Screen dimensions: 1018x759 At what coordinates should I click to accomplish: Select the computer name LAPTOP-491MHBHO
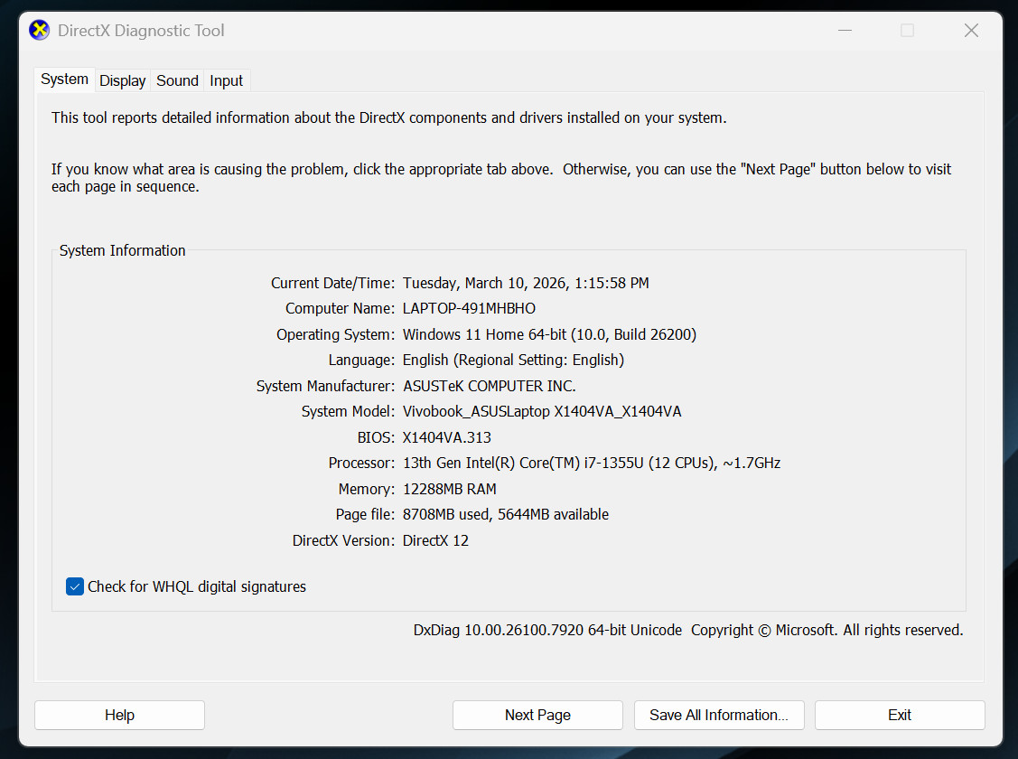(x=469, y=308)
